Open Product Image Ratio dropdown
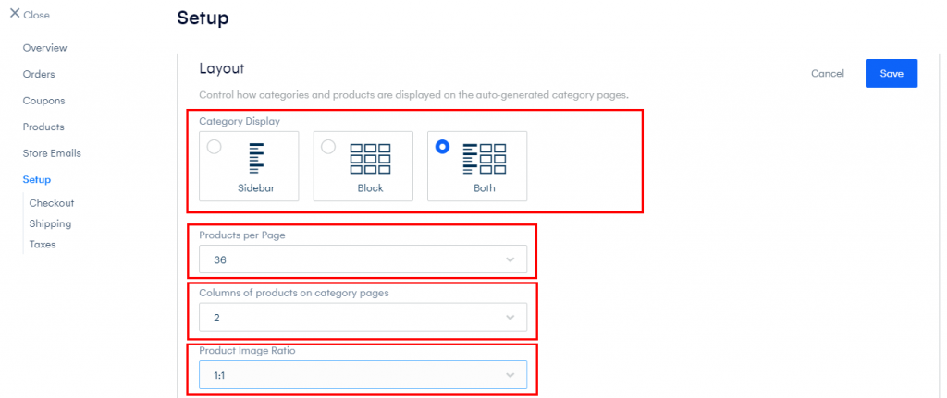The image size is (947, 398). pyautogui.click(x=363, y=375)
